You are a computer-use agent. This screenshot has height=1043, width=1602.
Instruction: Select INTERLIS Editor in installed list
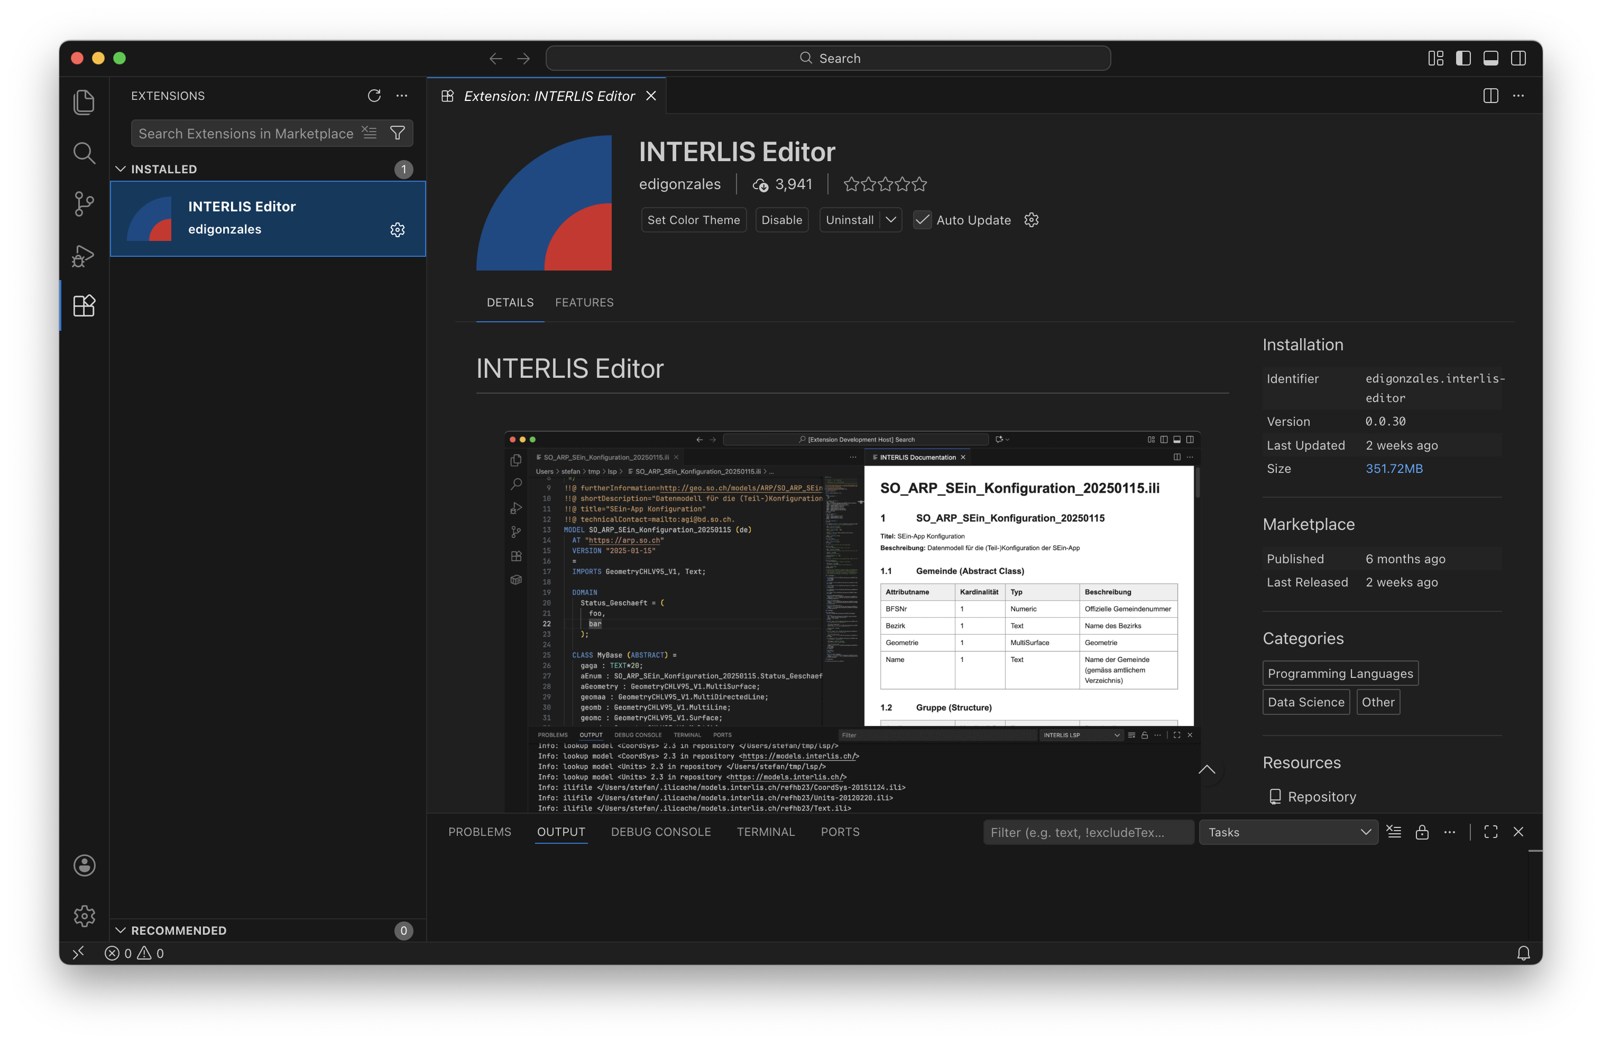[268, 219]
